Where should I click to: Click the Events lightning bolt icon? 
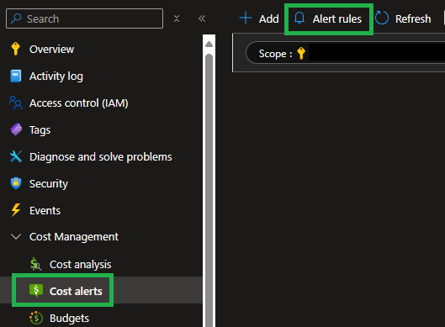coord(16,210)
